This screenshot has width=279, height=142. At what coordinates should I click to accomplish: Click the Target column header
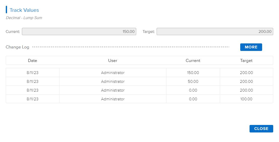[246, 60]
